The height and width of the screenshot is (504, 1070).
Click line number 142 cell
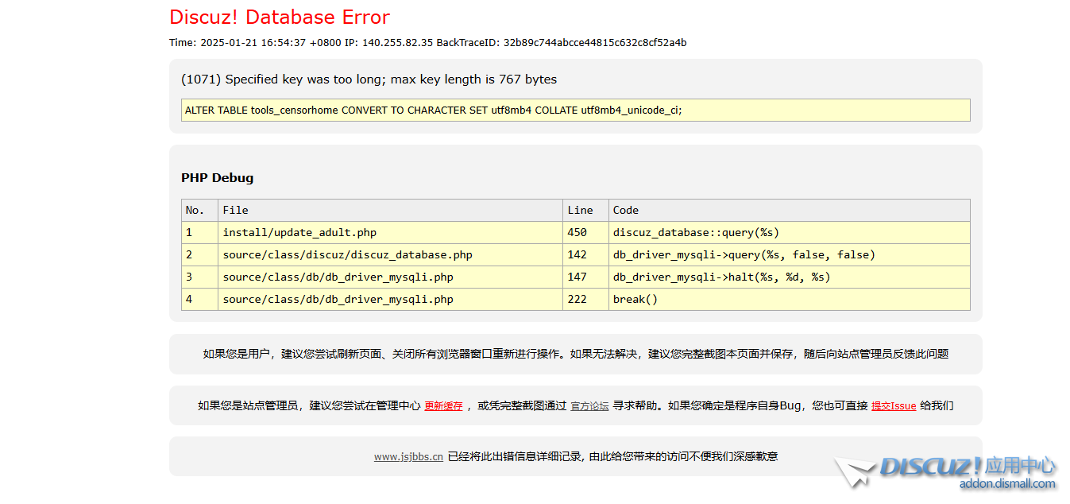(x=585, y=255)
